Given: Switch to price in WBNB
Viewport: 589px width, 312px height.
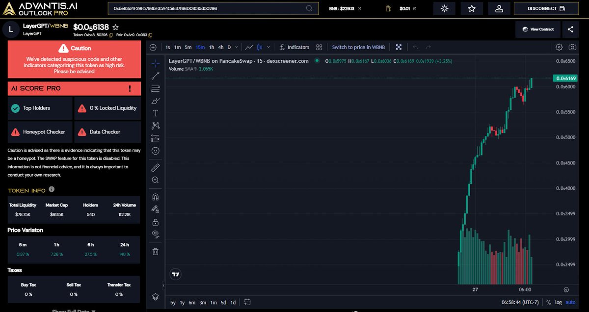Looking at the screenshot, I should (358, 47).
